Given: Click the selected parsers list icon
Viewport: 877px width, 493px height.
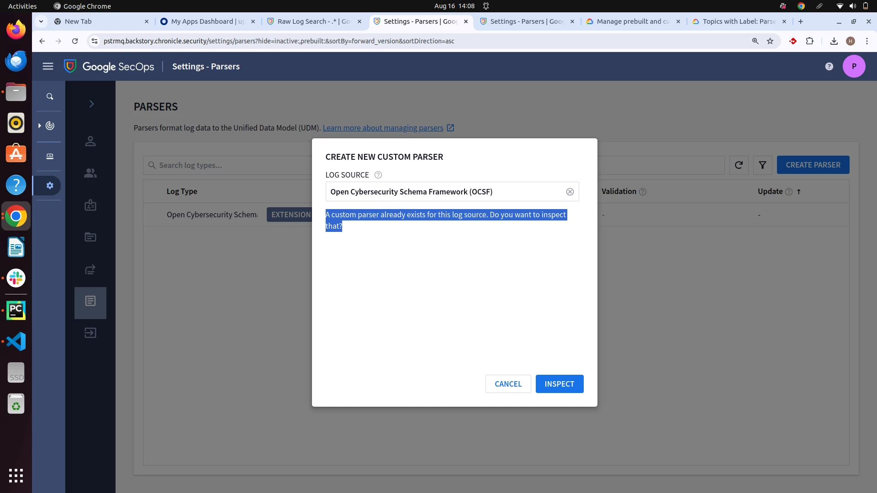Looking at the screenshot, I should pos(90,301).
